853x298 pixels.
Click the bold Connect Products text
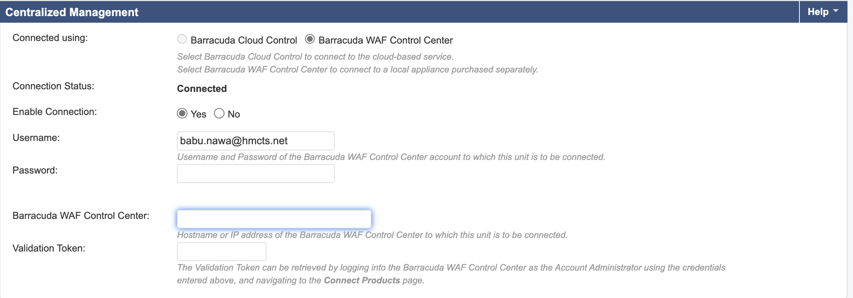point(362,280)
